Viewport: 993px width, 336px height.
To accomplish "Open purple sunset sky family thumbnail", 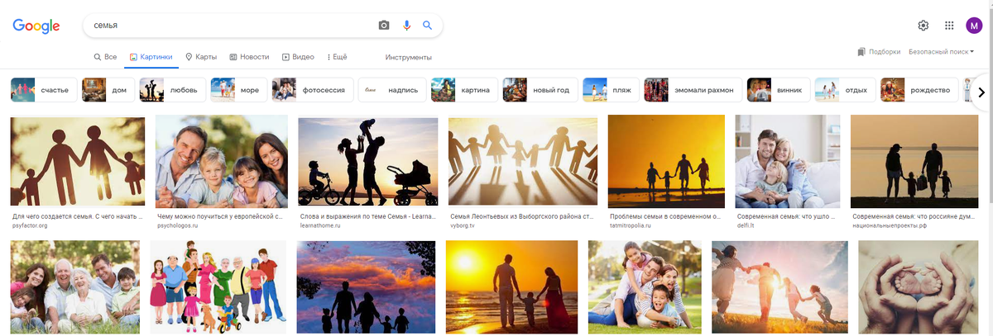I will [366, 287].
